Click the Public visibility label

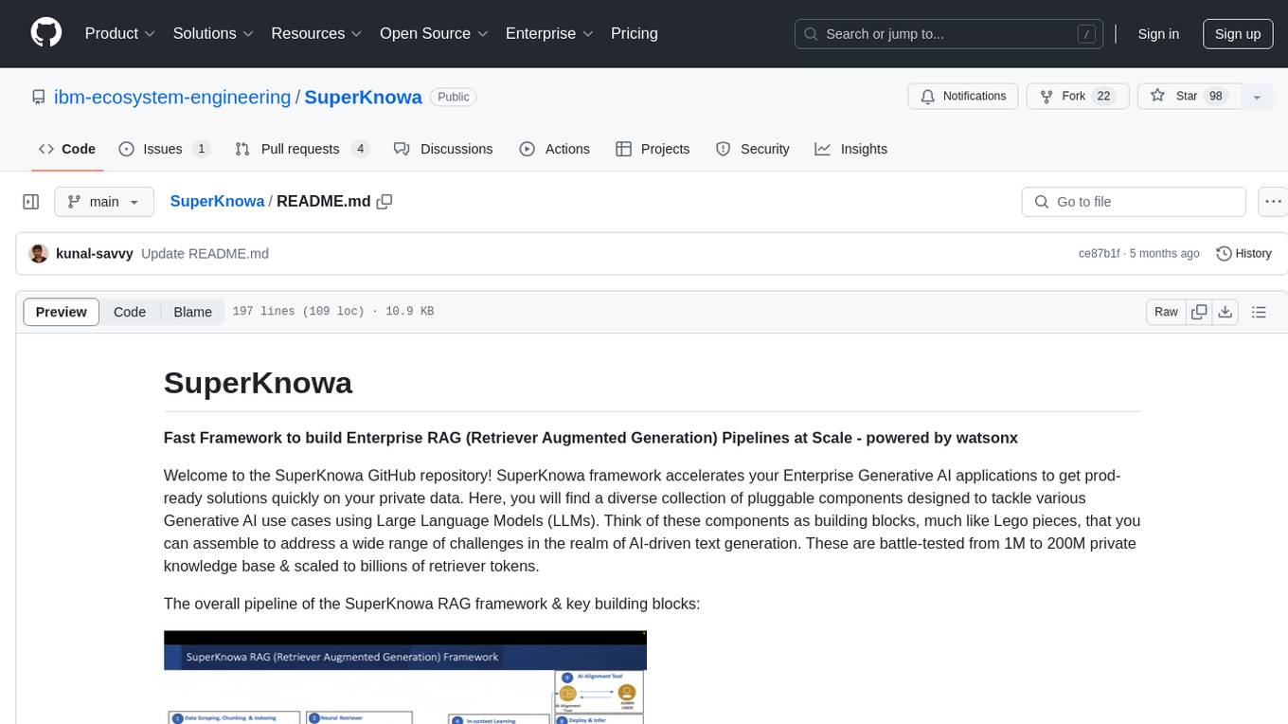point(454,97)
